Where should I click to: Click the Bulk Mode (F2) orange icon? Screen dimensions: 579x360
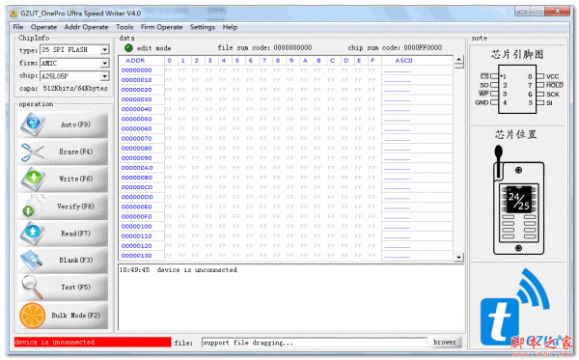click(x=33, y=316)
